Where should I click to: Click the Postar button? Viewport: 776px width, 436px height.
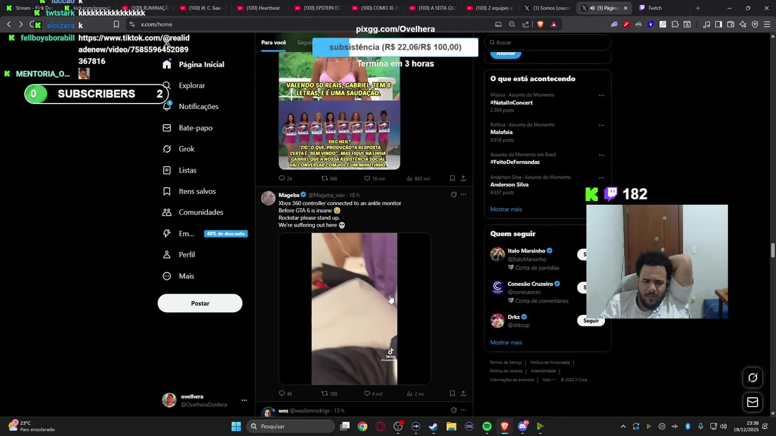pyautogui.click(x=200, y=303)
